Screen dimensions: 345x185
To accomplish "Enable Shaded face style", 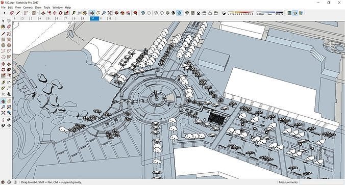I will click(x=167, y=13).
